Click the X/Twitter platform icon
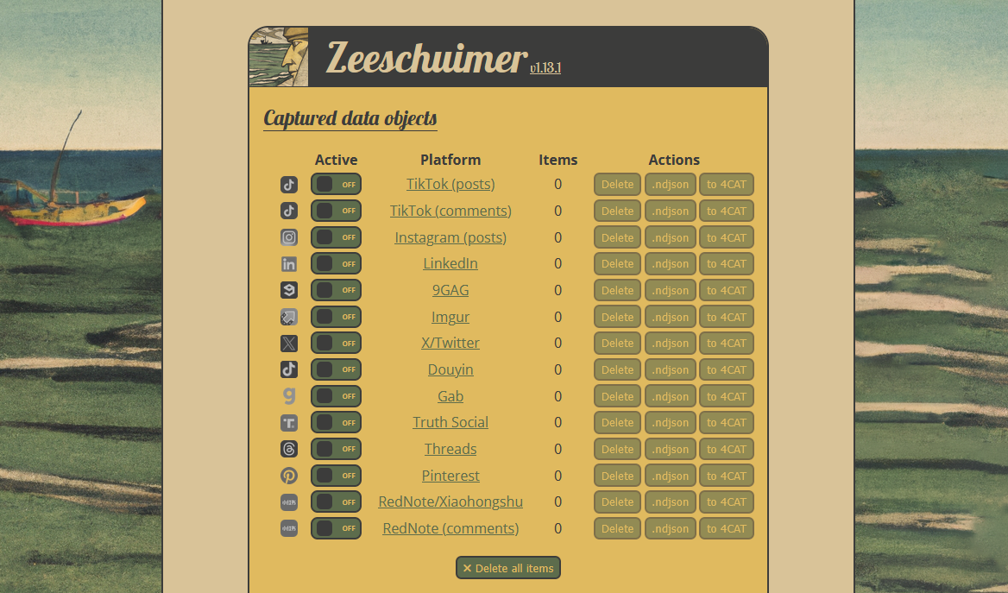The image size is (1008, 593). 289,344
